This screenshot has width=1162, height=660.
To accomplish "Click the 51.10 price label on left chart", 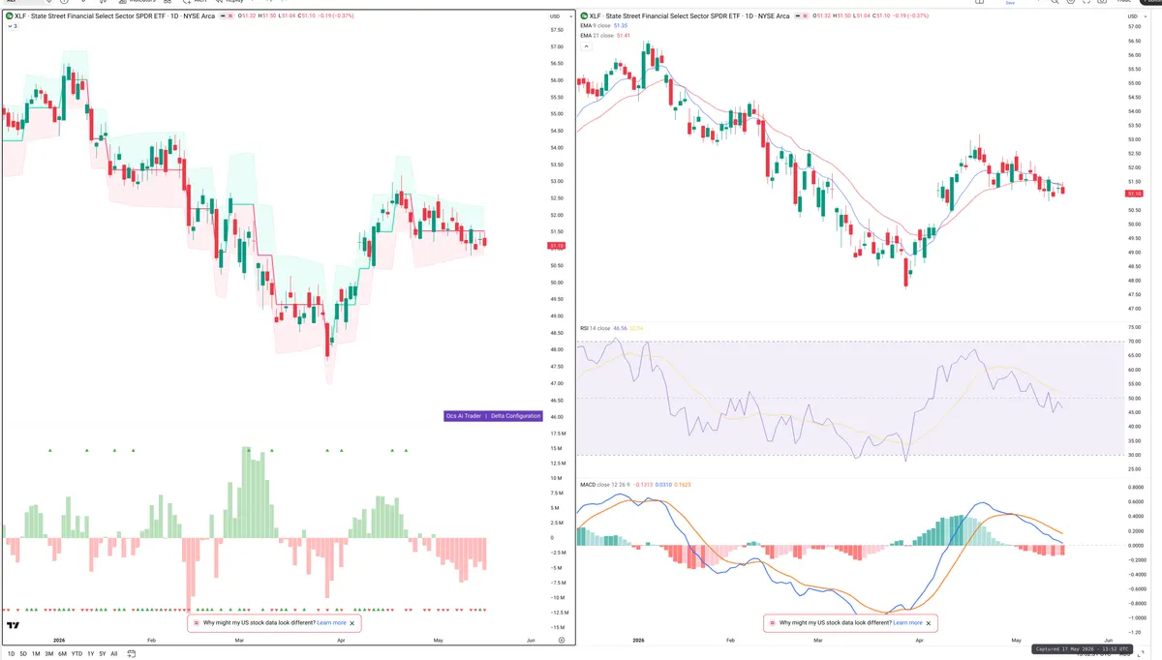I will (x=556, y=246).
